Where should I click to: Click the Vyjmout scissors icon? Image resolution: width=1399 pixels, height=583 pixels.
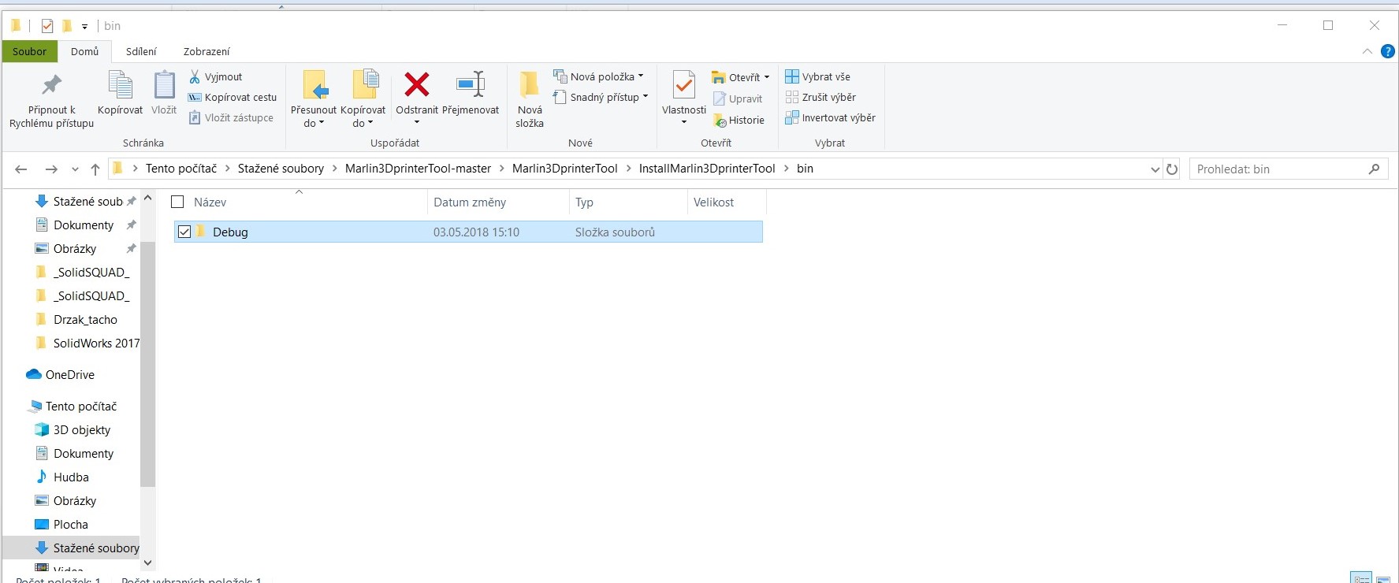195,76
